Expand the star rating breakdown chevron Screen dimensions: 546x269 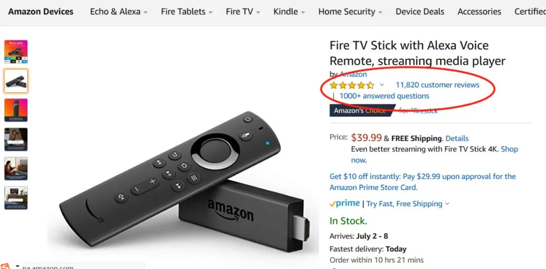382,84
